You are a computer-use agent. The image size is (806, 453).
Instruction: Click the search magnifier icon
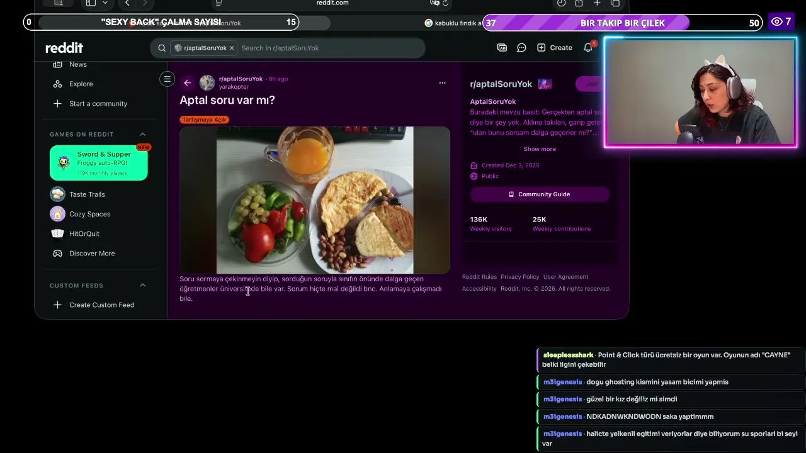[162, 48]
